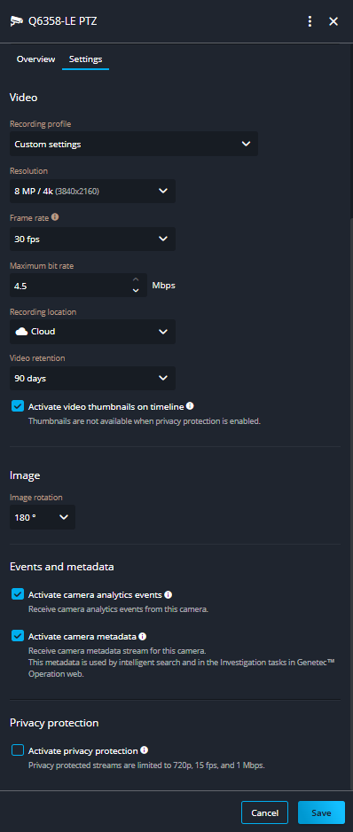Screen dimensions: 353x832
Task: Click the 'Thumbnails are not available' note
Action: (145, 421)
